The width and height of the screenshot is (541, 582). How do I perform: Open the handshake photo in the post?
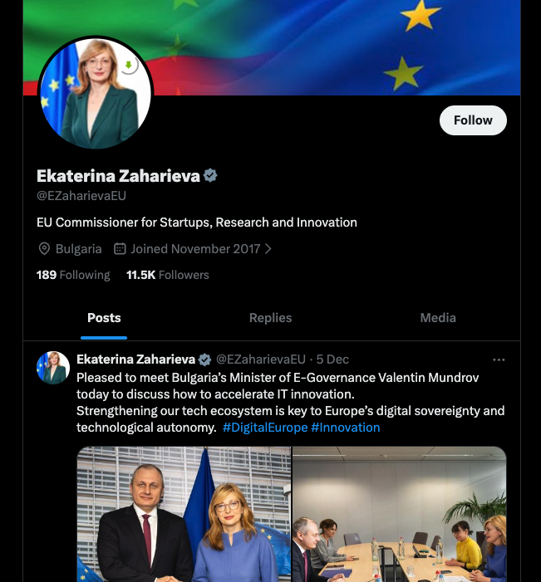pos(184,514)
